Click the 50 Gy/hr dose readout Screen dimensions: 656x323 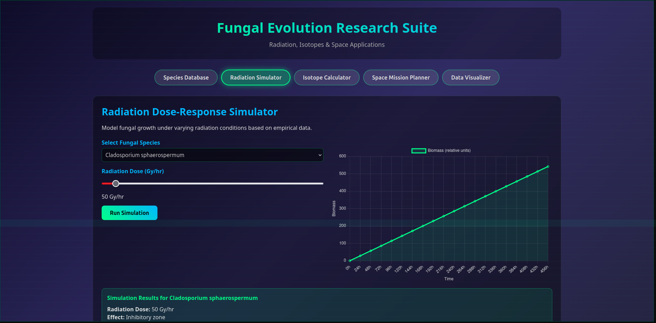112,197
